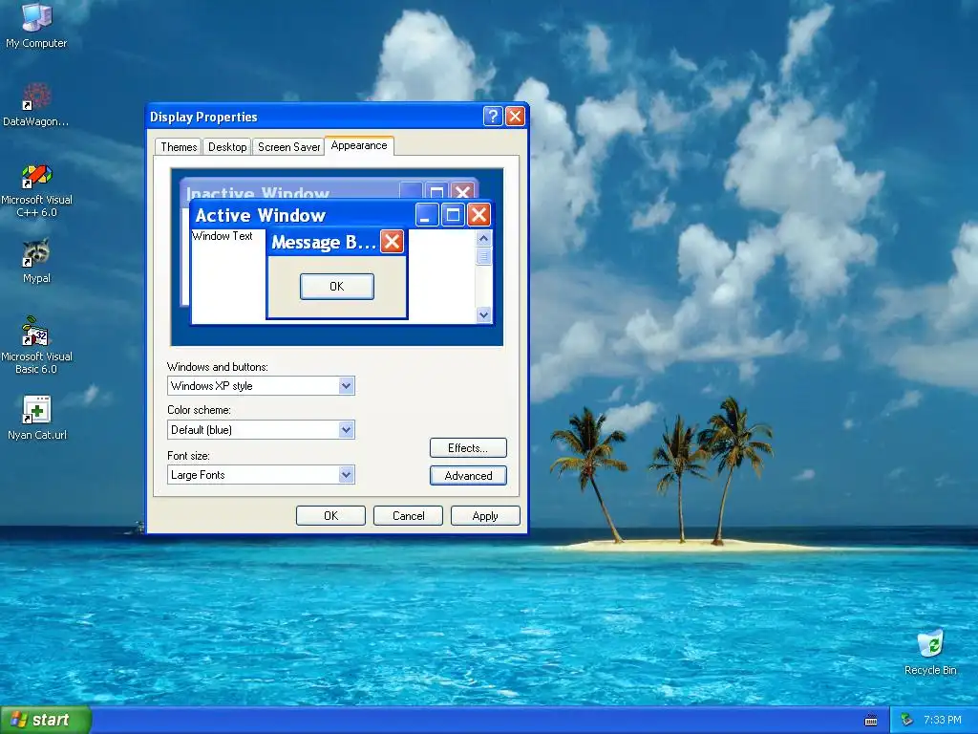This screenshot has height=734, width=978.
Task: Click the OK button inside preview message box
Action: (337, 287)
